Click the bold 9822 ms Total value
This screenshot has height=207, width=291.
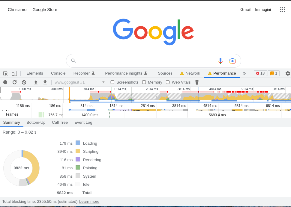pos(65,193)
